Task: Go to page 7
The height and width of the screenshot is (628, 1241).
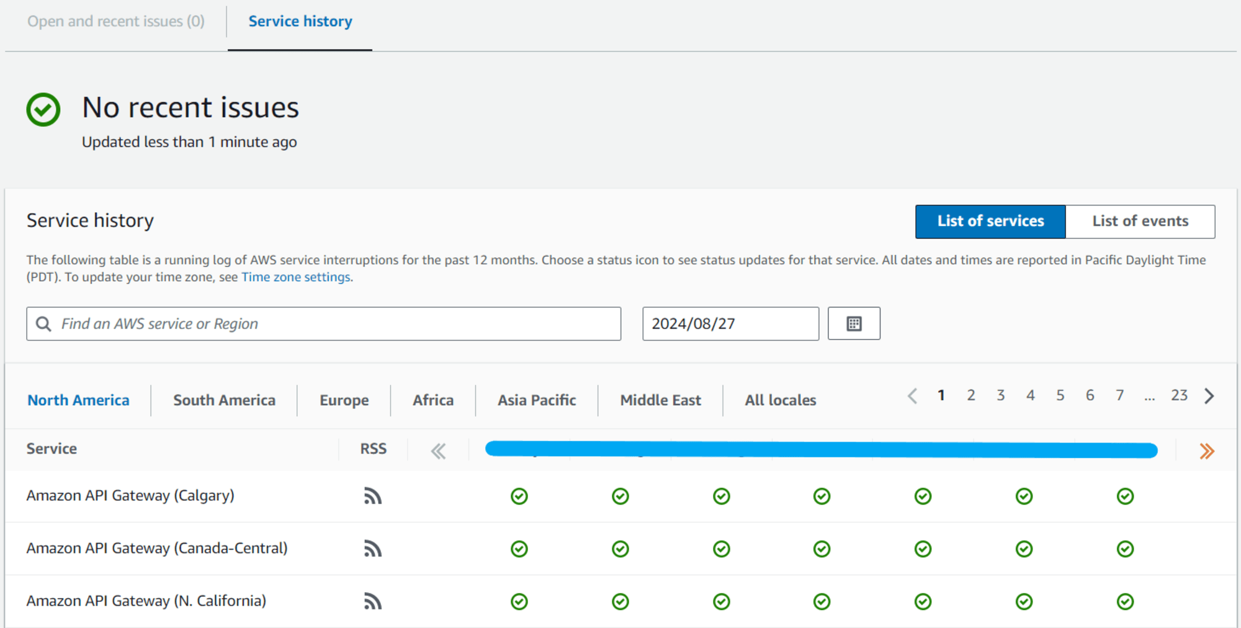Action: [x=1120, y=395]
